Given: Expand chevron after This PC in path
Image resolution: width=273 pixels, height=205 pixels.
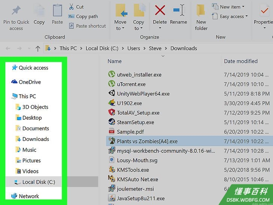Looking at the screenshot, I should (x=81, y=48).
